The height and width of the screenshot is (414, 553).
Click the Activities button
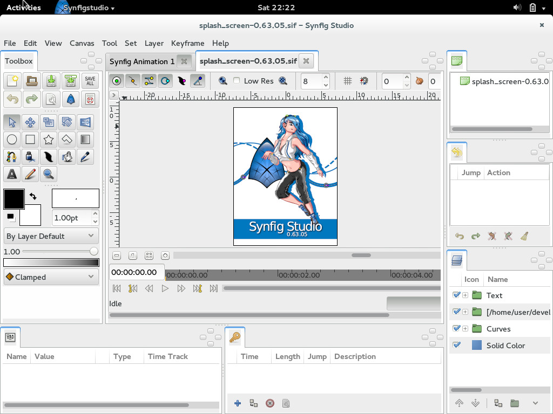coord(24,8)
